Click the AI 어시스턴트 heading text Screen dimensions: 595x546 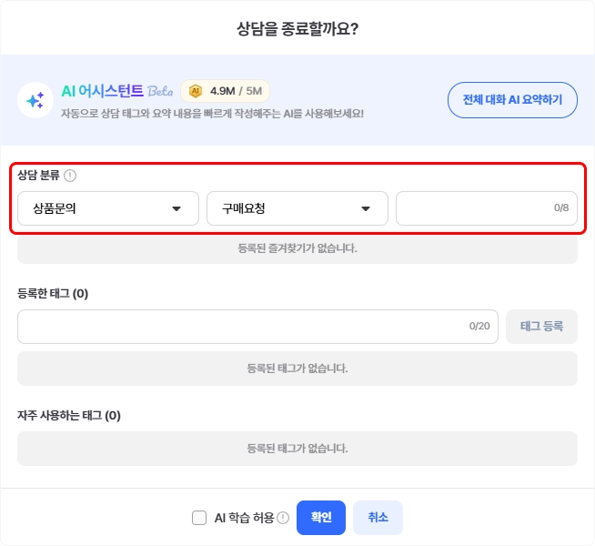(x=102, y=91)
